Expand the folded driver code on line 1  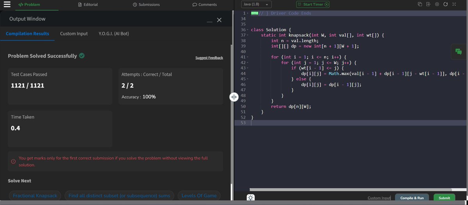tap(248, 13)
